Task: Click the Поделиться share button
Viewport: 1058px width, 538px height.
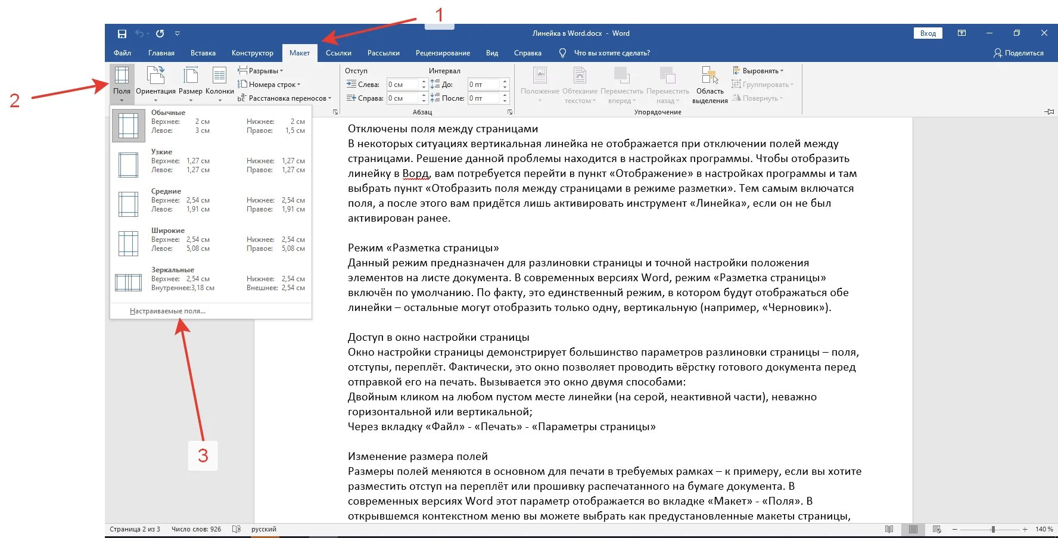Action: pos(1018,53)
